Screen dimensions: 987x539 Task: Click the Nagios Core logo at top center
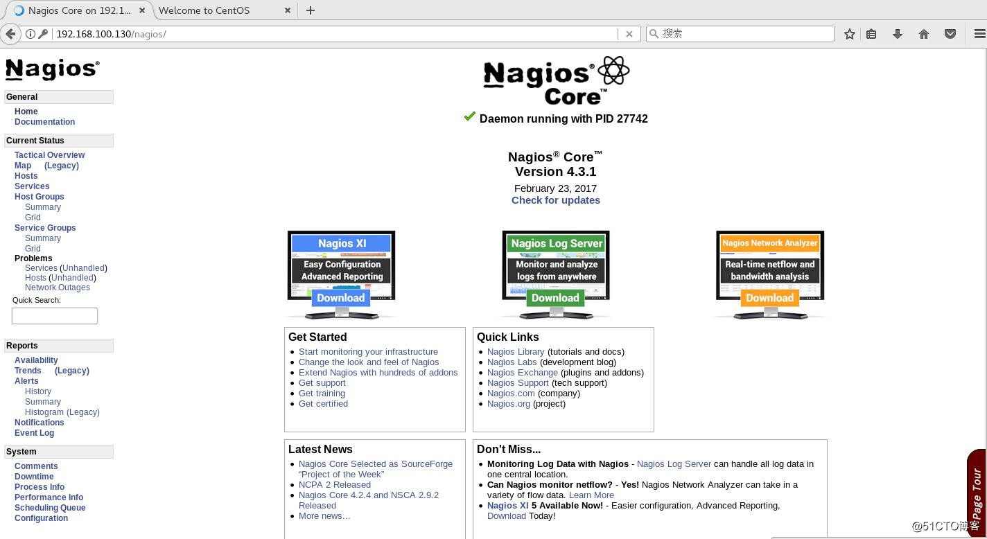[x=556, y=80]
